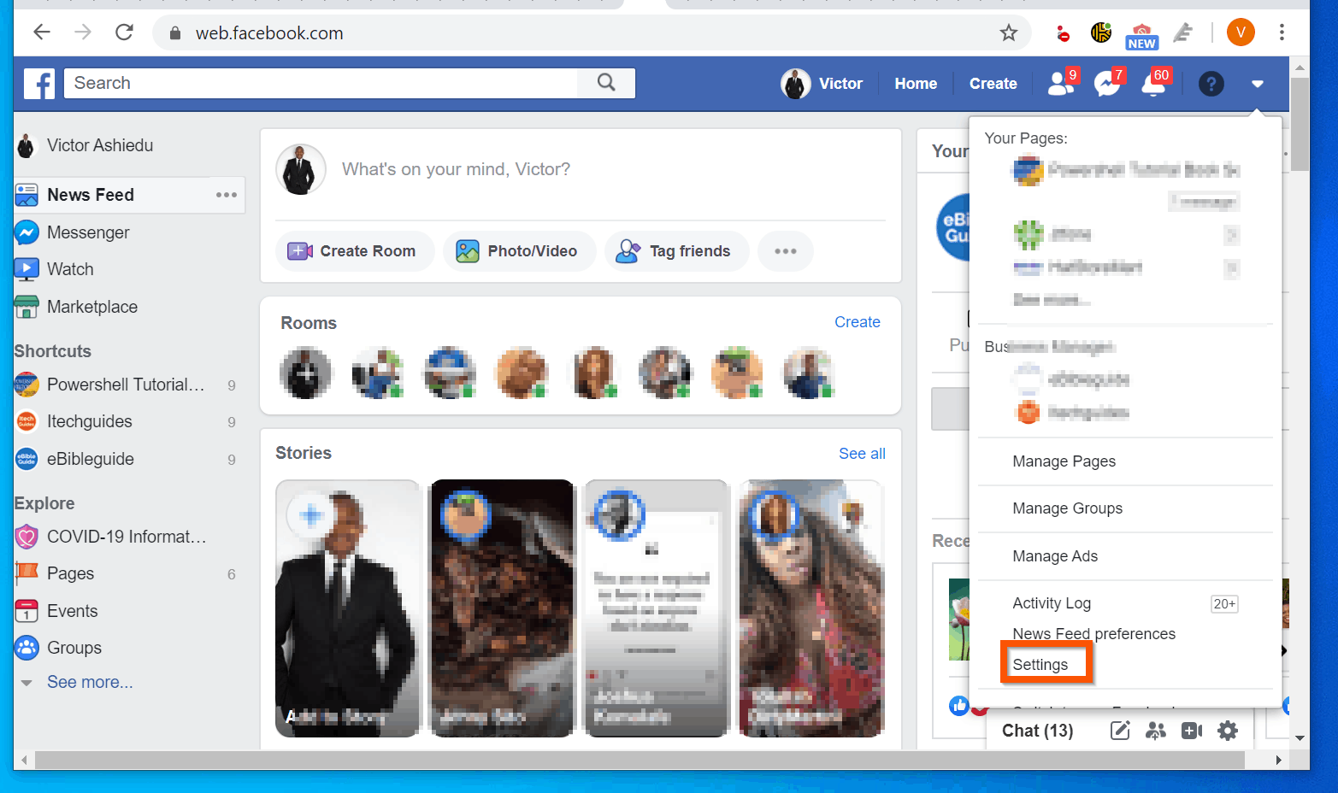Click the Tag friends icon

click(x=630, y=250)
